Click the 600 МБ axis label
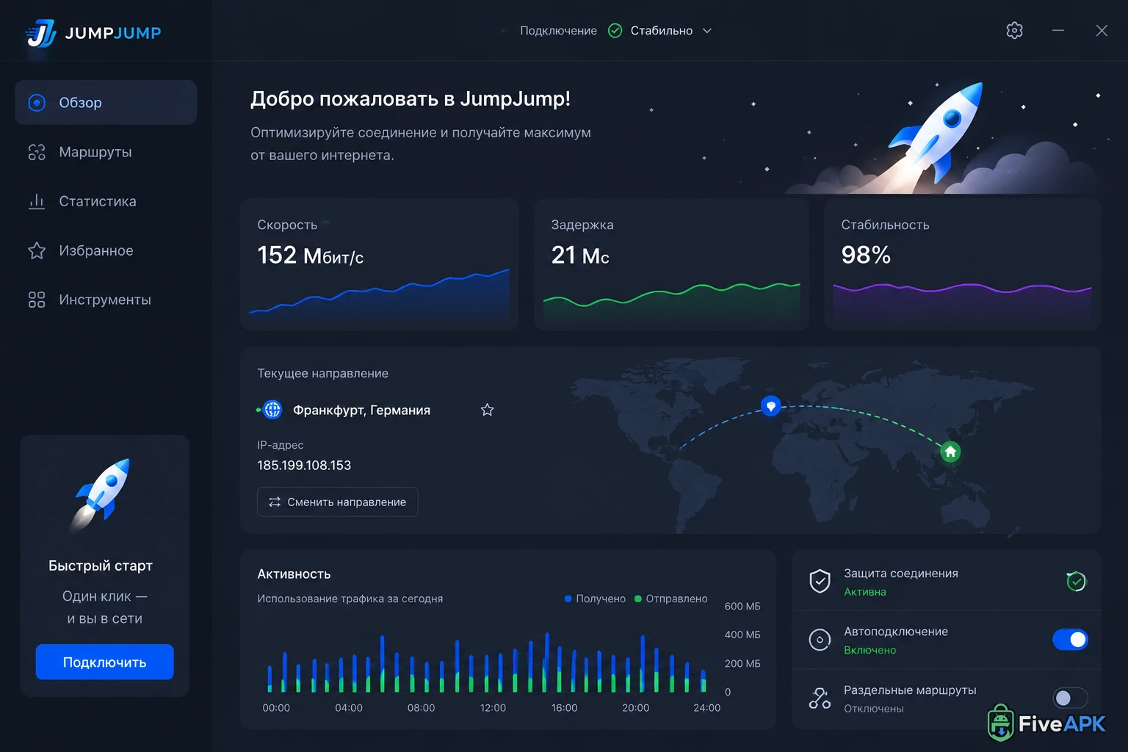Image resolution: width=1128 pixels, height=752 pixels. [x=742, y=606]
